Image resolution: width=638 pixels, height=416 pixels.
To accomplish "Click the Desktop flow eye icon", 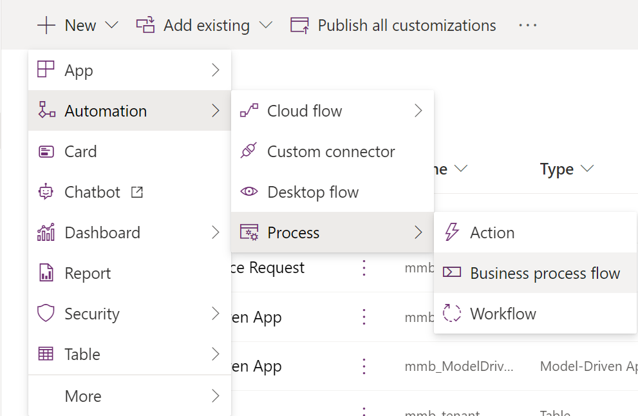I will point(249,191).
